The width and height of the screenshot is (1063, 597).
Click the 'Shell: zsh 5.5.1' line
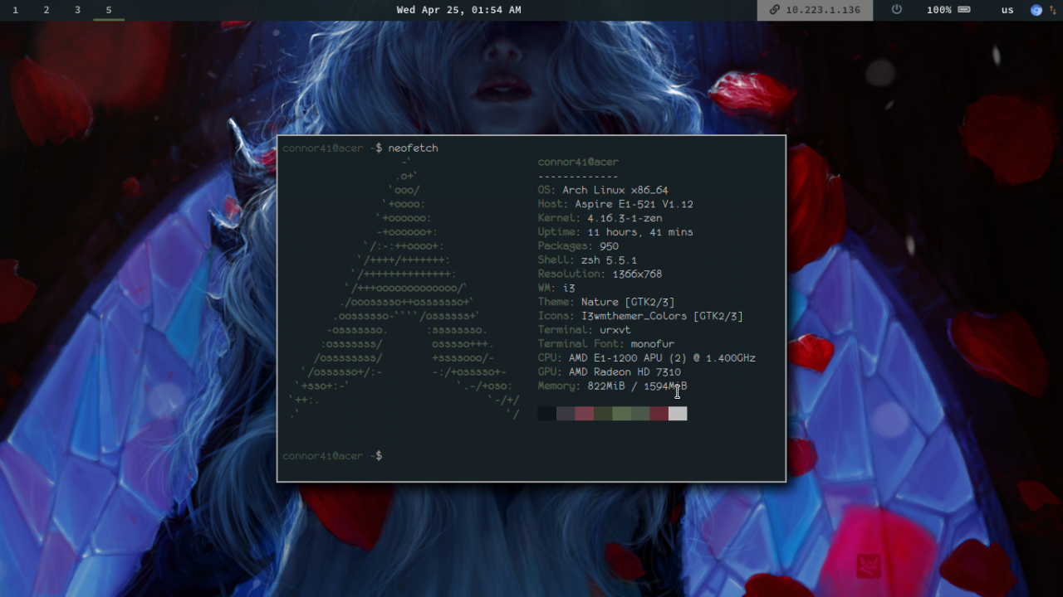point(587,260)
